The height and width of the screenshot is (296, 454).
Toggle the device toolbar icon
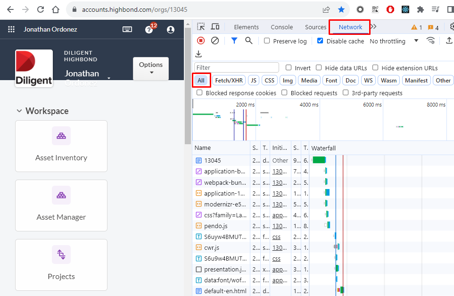pyautogui.click(x=215, y=27)
